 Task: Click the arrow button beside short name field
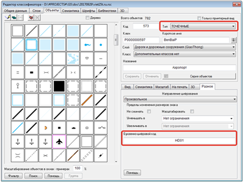coord(234,40)
